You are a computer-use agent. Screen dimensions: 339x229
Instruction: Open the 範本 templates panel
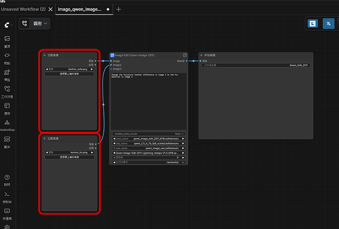point(7,142)
